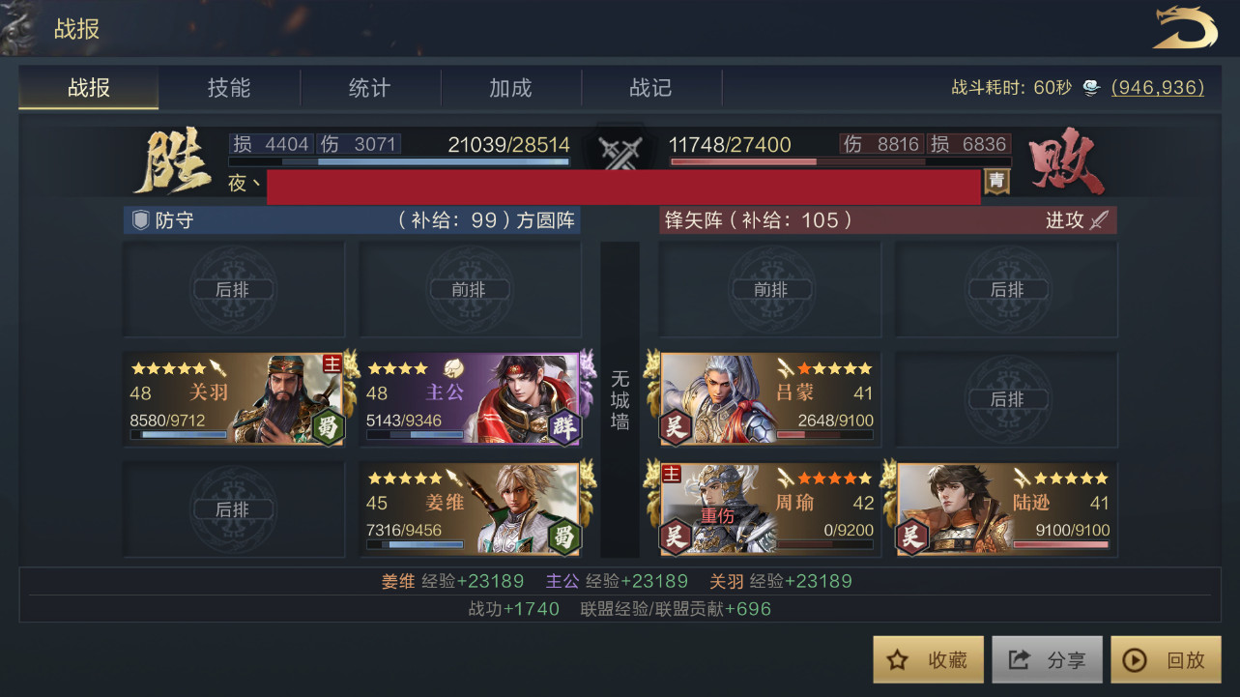Switch to the 统计 tab
This screenshot has width=1240, height=697.
(369, 88)
